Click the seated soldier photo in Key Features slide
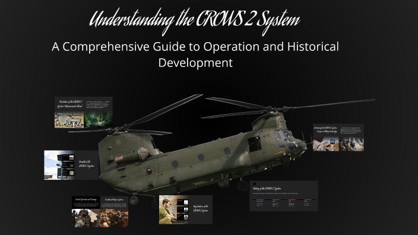The width and height of the screenshot is (418, 235). pyautogui.click(x=167, y=209)
